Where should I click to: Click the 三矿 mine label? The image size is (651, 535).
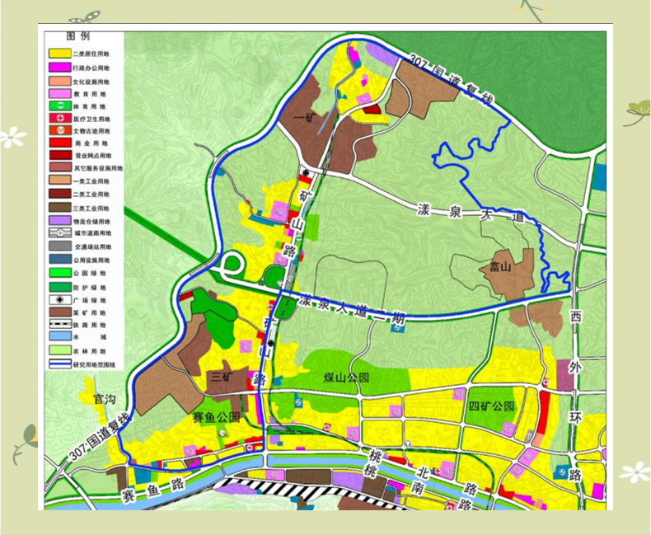(222, 377)
